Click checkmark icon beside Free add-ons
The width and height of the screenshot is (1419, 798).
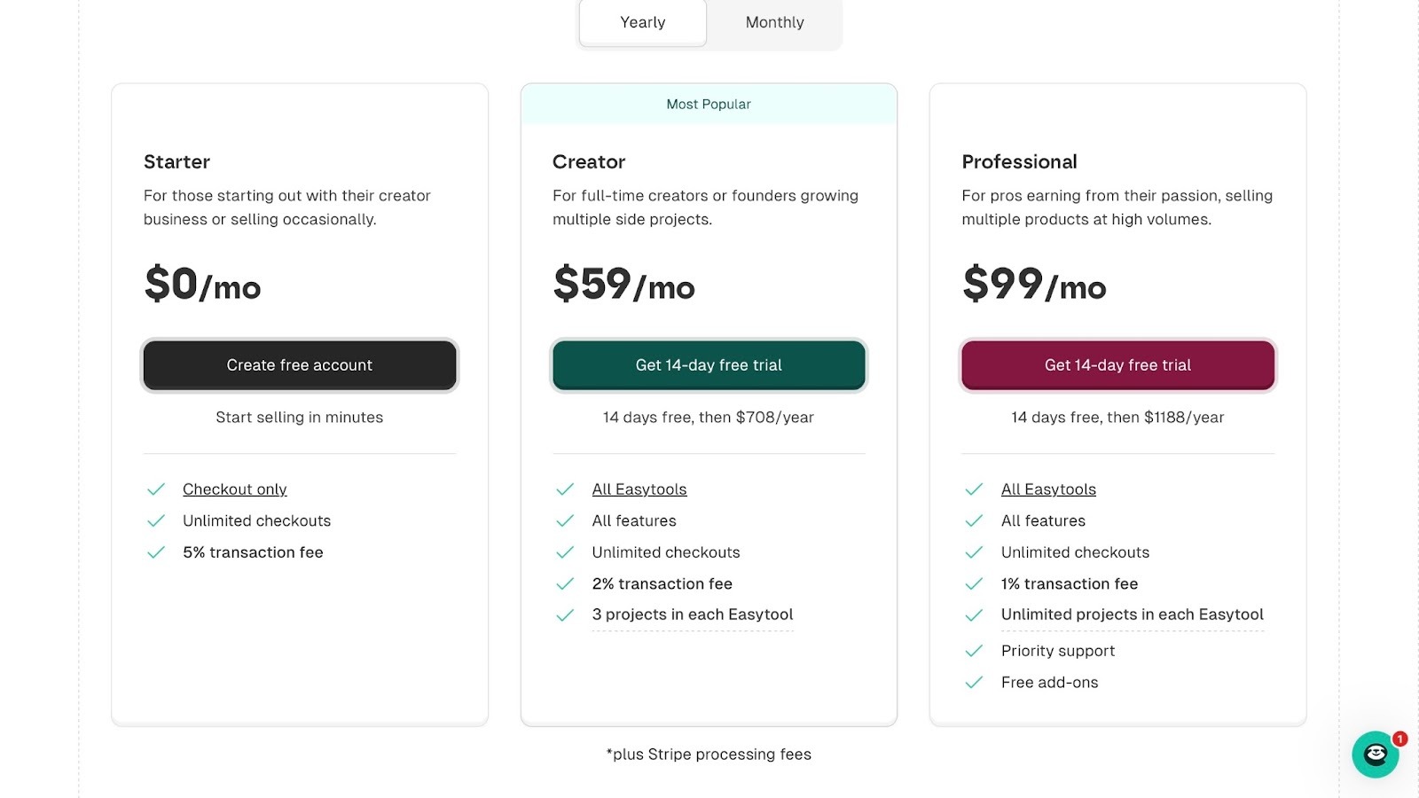pyautogui.click(x=974, y=683)
